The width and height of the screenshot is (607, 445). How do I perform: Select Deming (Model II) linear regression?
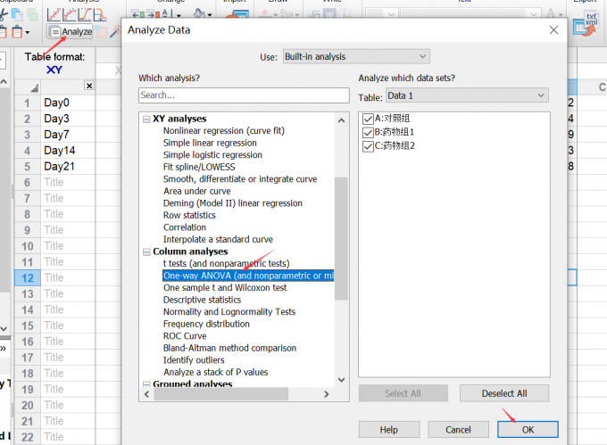(x=233, y=203)
